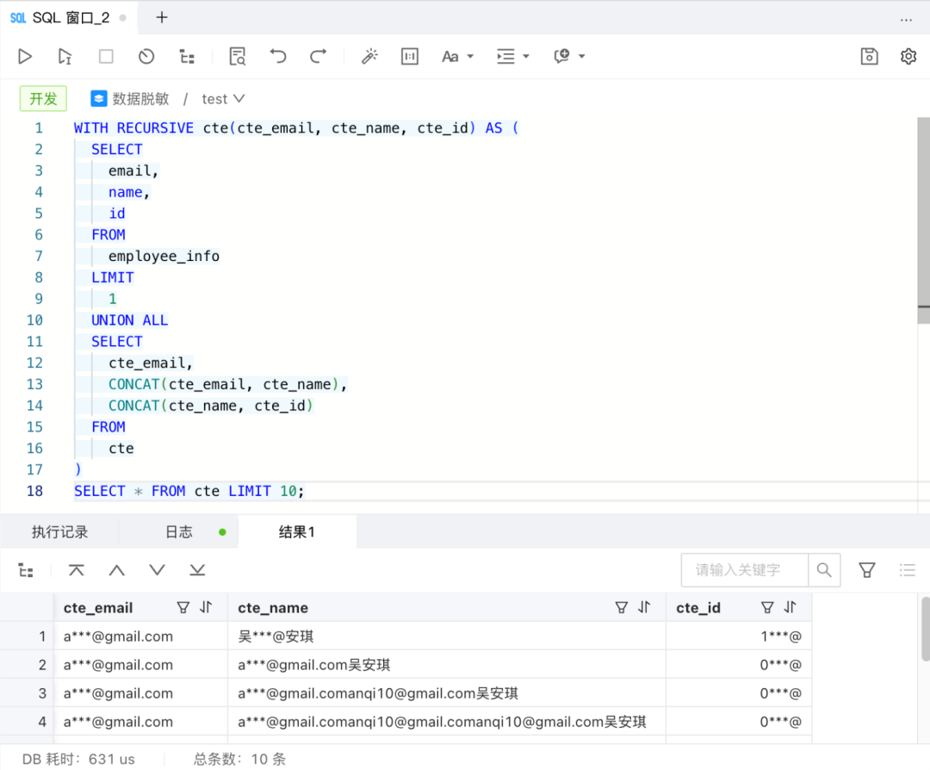930x770 pixels.
Task: Select the SQL 窗口_2 tab
Action: 68,18
